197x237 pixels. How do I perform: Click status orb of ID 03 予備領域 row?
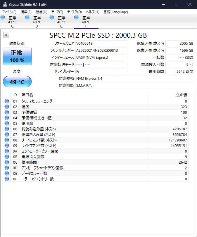7,112
